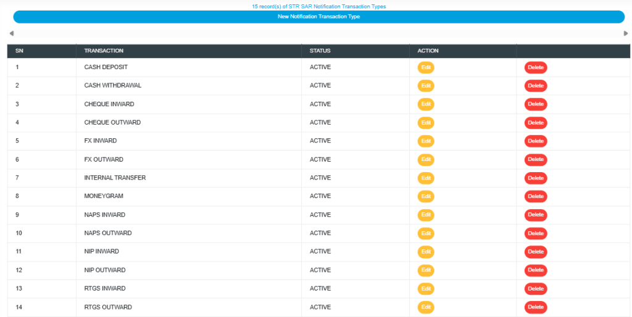Edit the NAPS INWARD transaction
This screenshot has width=632, height=317.
pyautogui.click(x=425, y=215)
